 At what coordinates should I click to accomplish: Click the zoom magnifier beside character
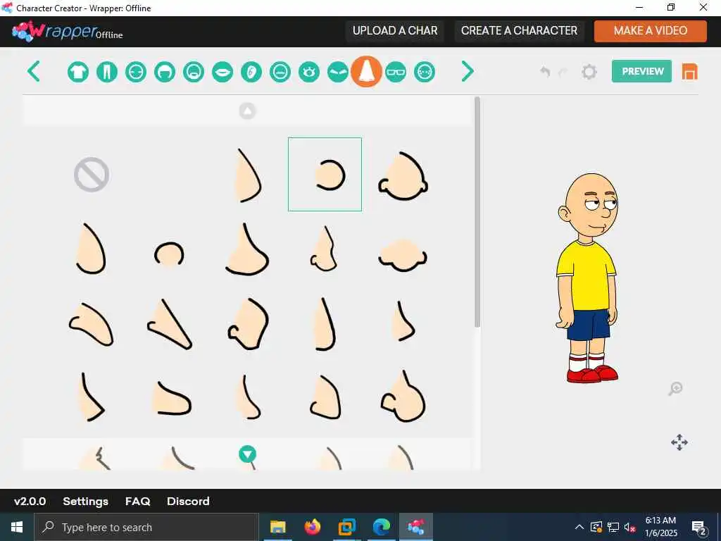pos(675,388)
